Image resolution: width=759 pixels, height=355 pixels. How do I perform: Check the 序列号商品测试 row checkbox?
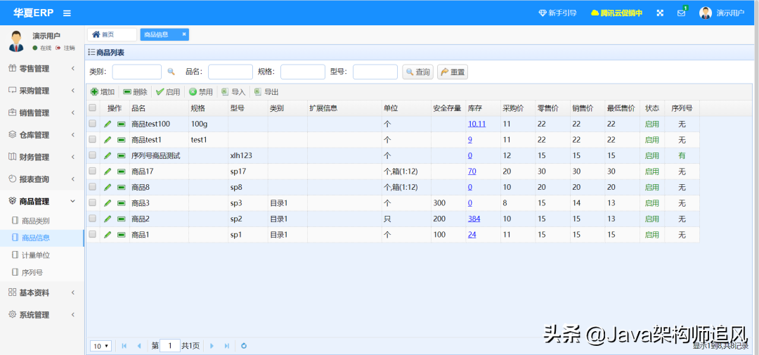click(93, 155)
